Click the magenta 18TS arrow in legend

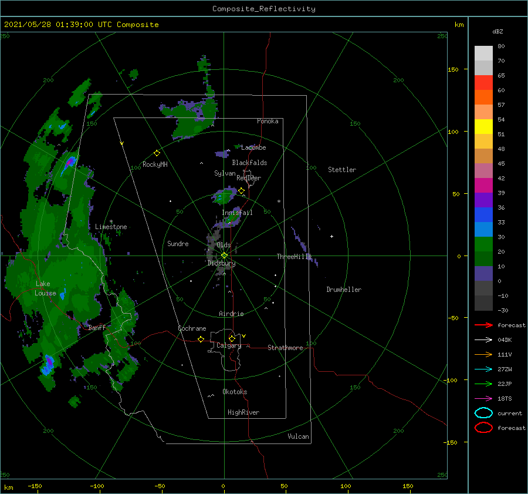point(483,399)
